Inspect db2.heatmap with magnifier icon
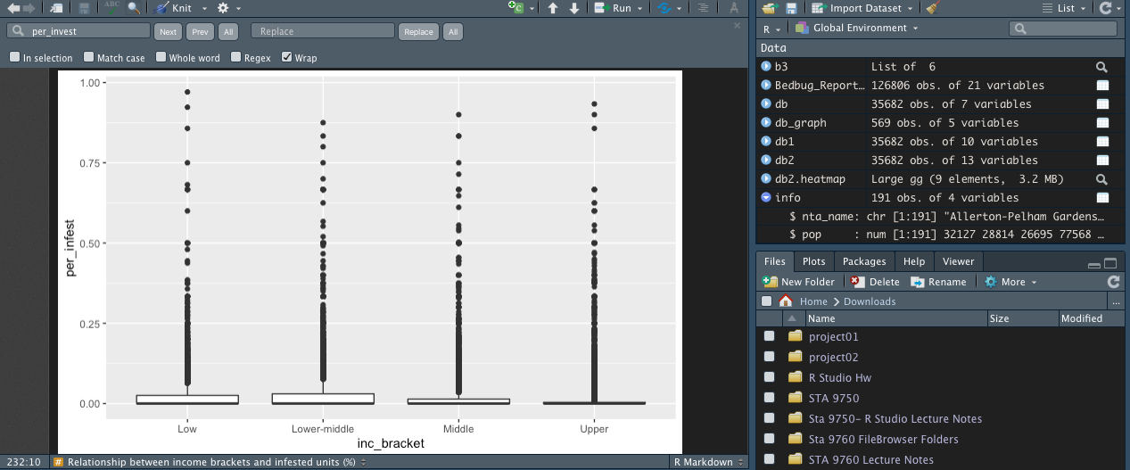The width and height of the screenshot is (1130, 470). [1102, 179]
